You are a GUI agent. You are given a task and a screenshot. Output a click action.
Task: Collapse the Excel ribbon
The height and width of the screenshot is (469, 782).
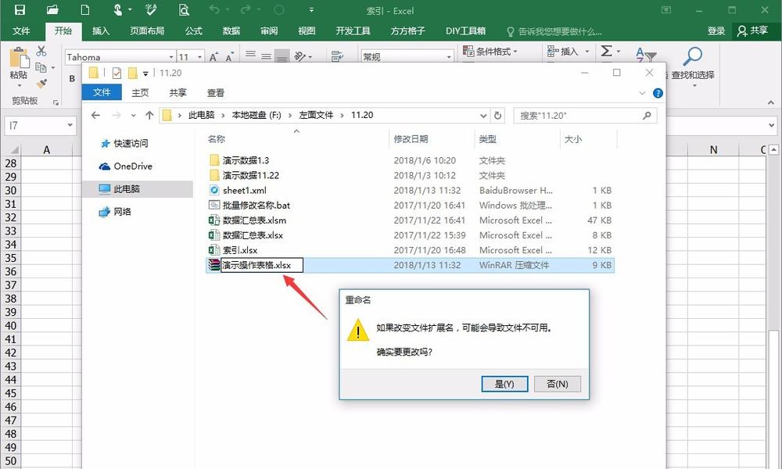(771, 102)
